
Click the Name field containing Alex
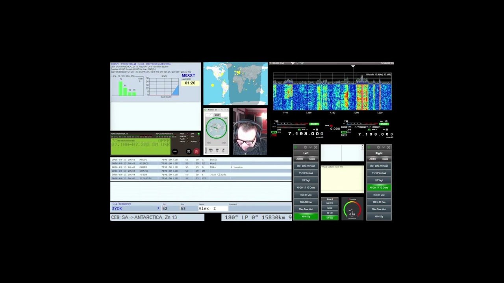point(213,209)
